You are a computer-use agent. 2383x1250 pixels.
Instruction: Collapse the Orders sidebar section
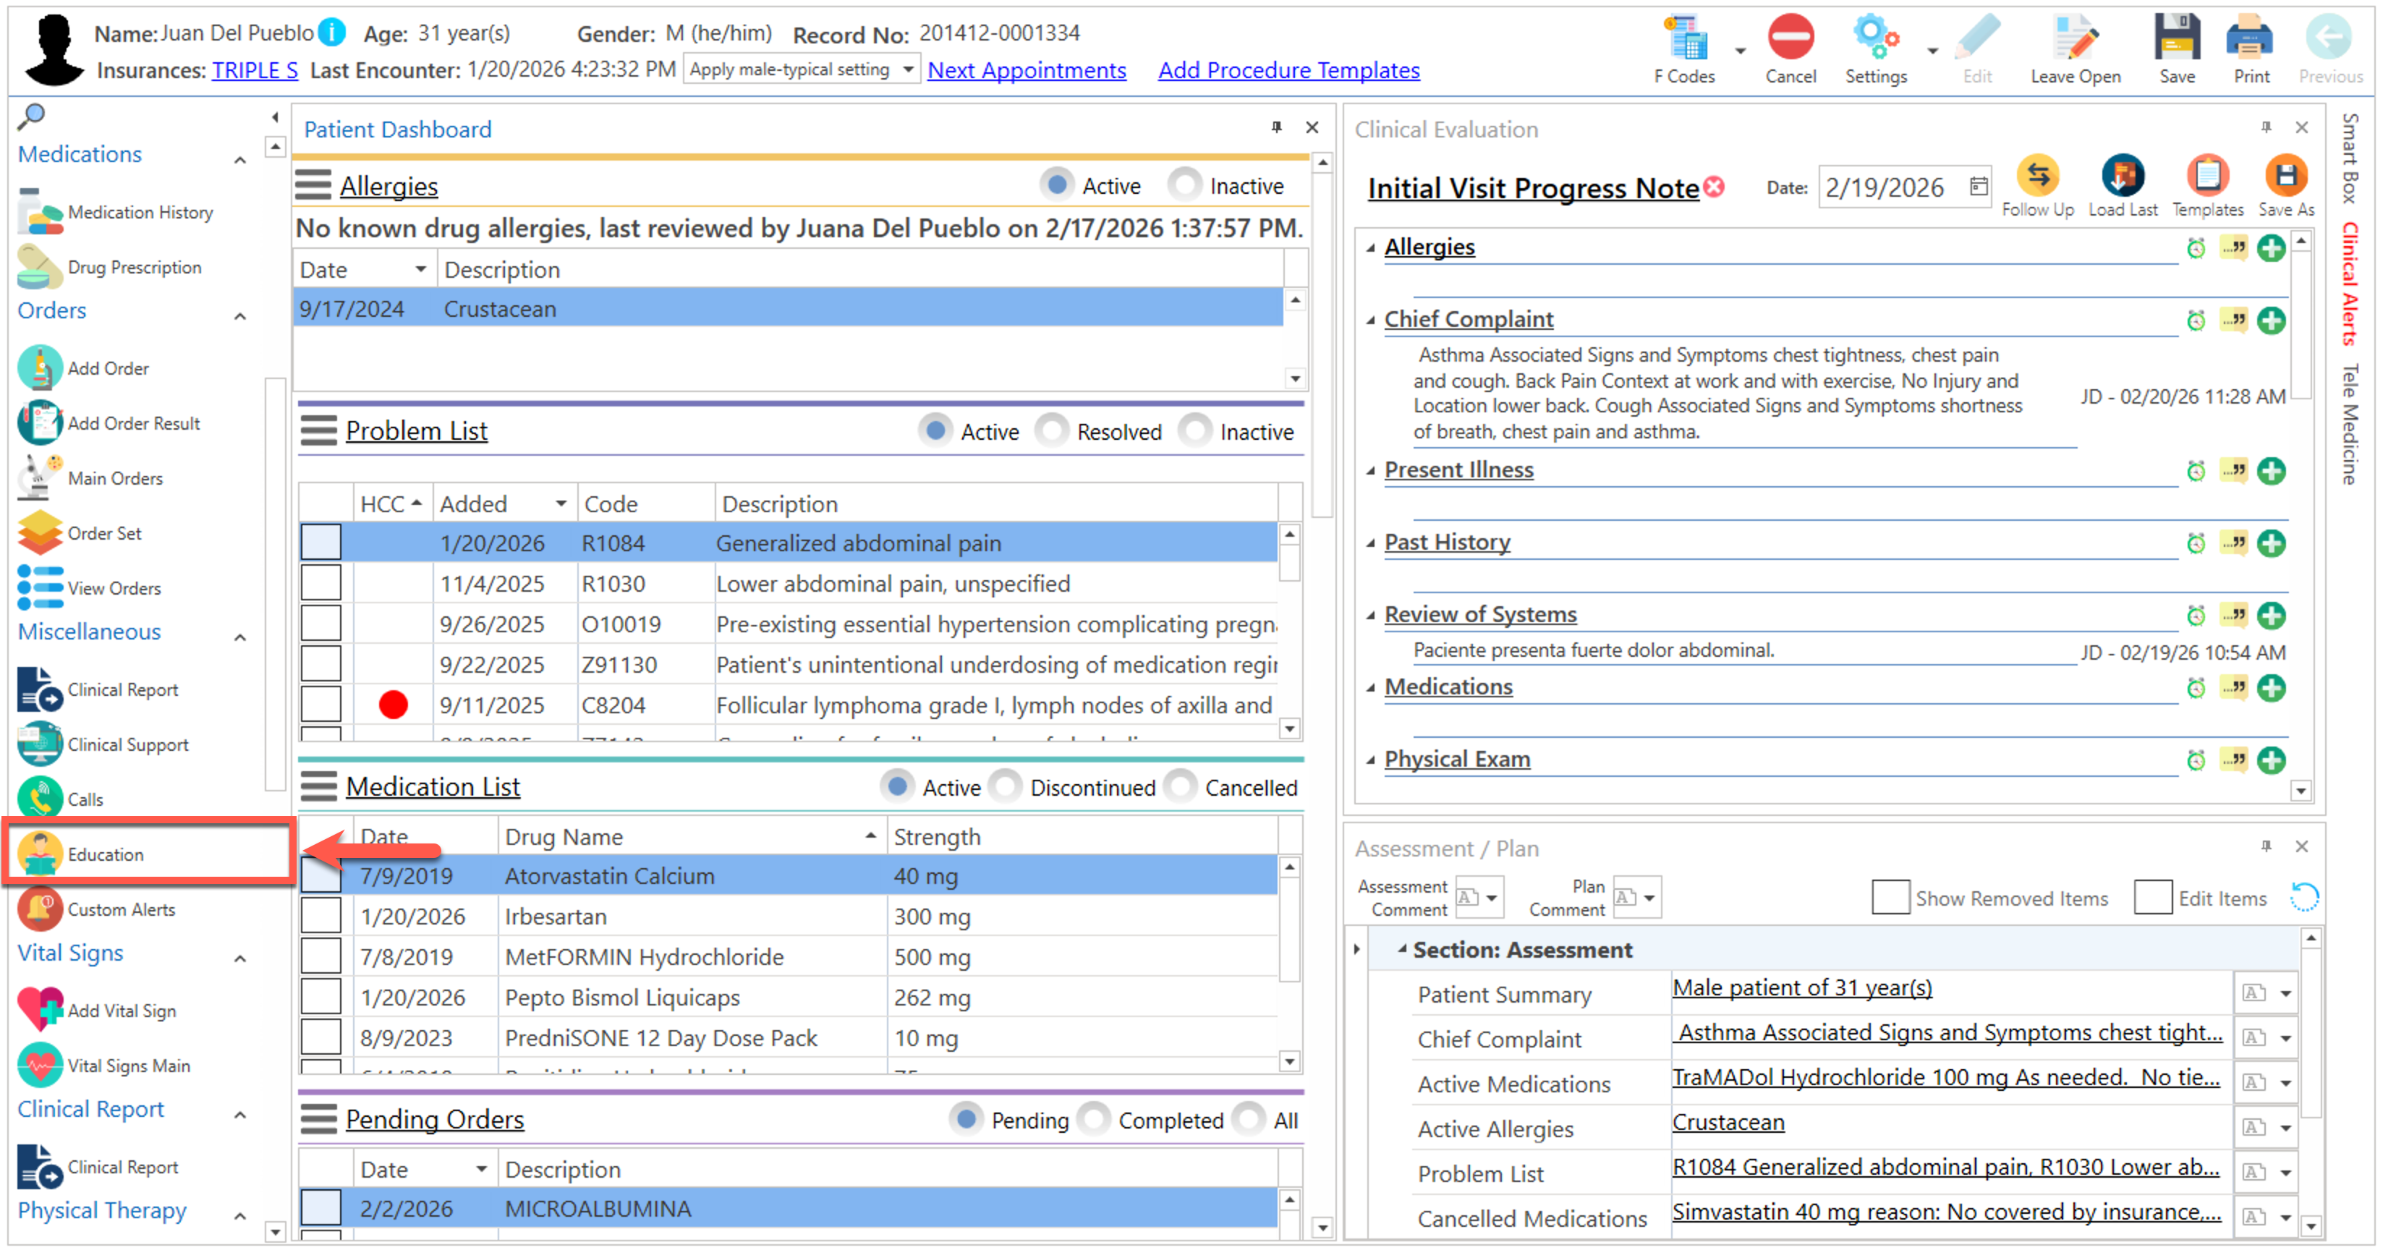240,315
